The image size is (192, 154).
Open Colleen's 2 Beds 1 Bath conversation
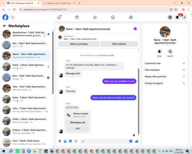pyautogui.click(x=26, y=132)
